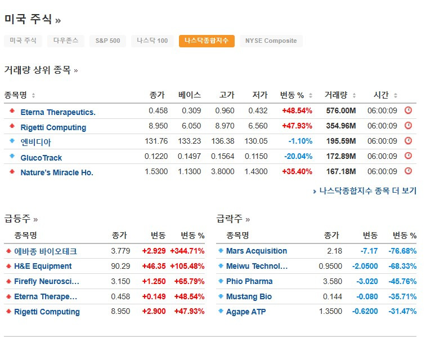Viewport: 426px width, 337px height.
Task: Open Mars Acquisition in losers list
Action: coord(257,251)
